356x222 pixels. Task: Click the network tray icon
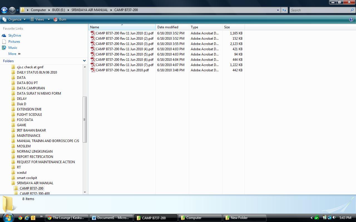click(x=329, y=218)
